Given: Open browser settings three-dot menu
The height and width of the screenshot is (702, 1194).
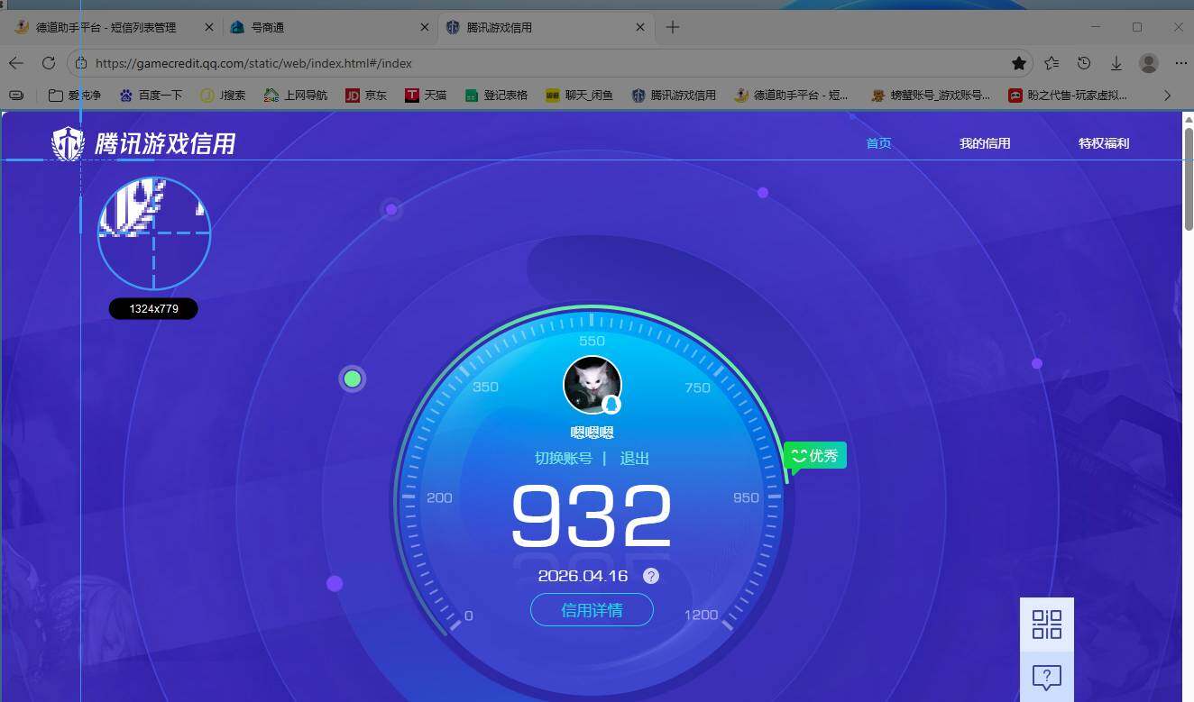Looking at the screenshot, I should 1180,63.
